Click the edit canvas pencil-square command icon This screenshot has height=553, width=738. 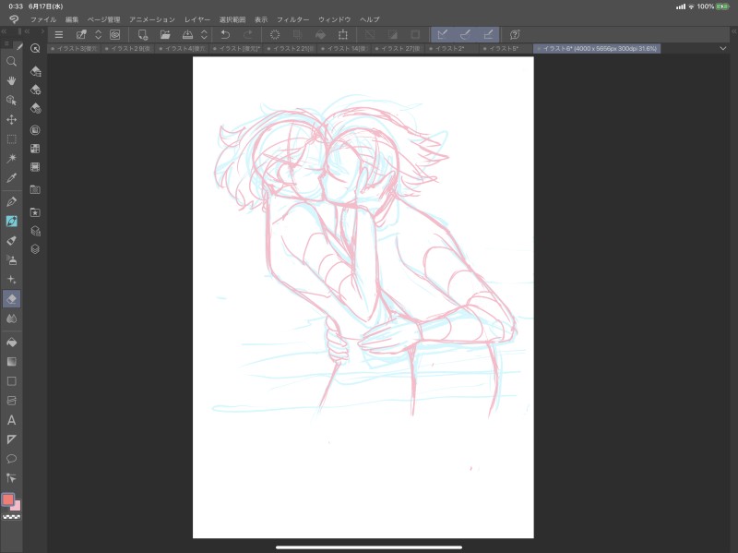(x=81, y=34)
